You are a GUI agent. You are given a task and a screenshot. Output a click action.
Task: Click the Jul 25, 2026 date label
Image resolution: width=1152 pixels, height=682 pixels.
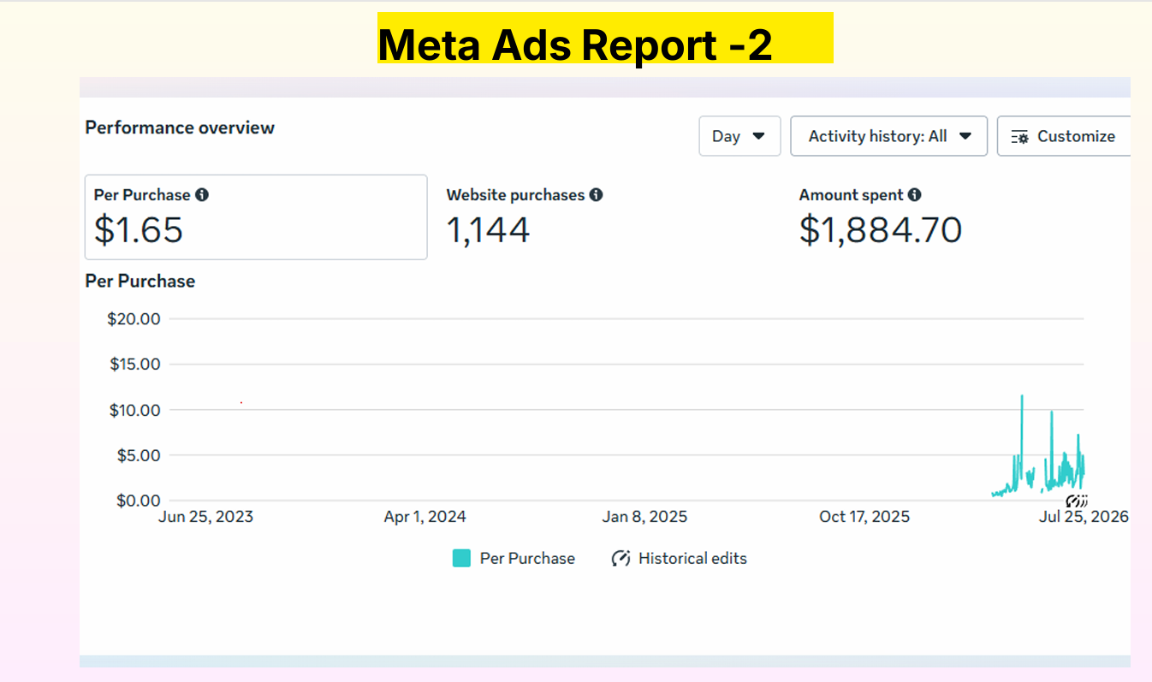[1084, 517]
